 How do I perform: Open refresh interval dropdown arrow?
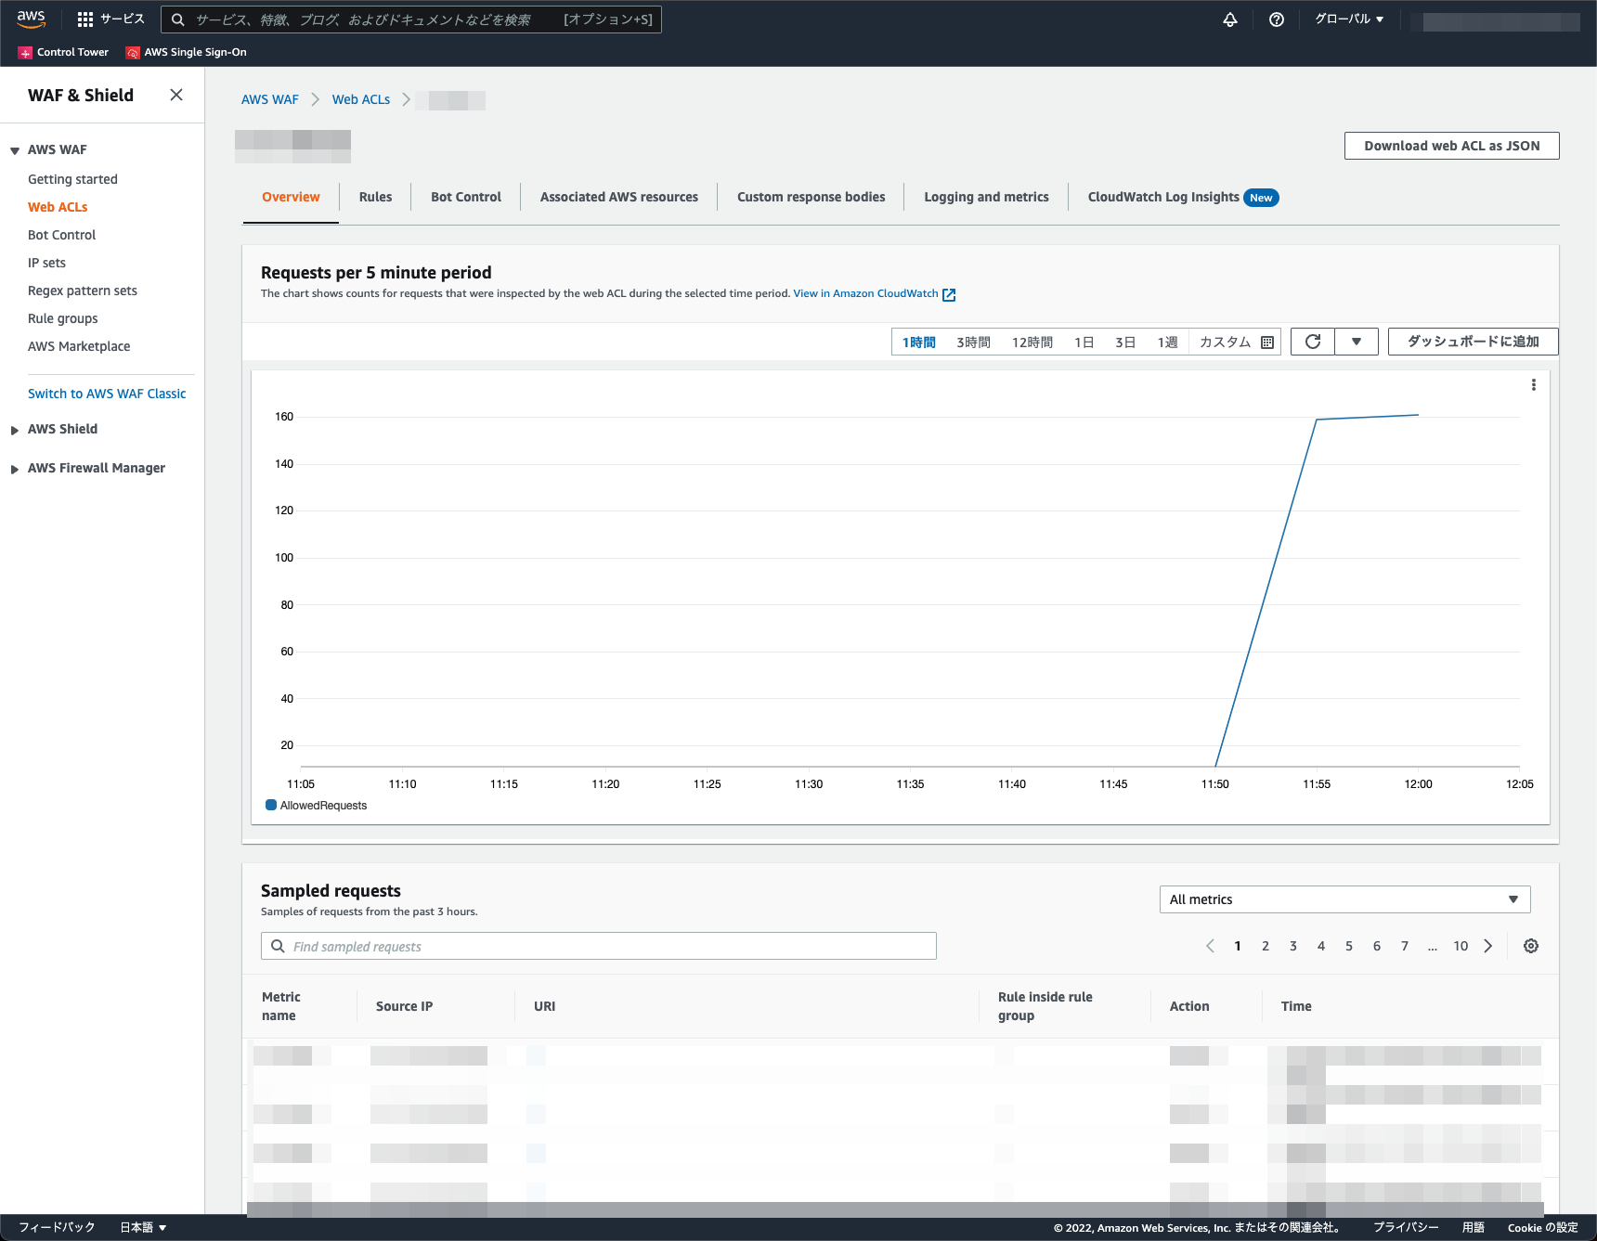point(1357,342)
